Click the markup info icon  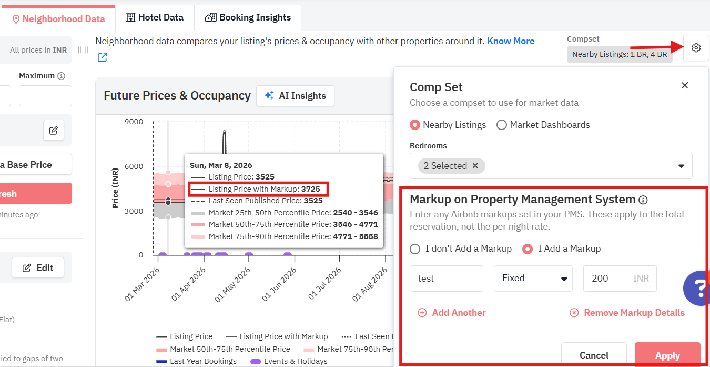tap(643, 200)
